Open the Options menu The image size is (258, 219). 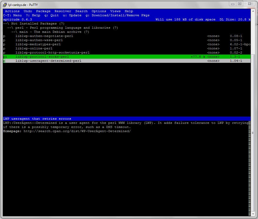click(x=99, y=11)
